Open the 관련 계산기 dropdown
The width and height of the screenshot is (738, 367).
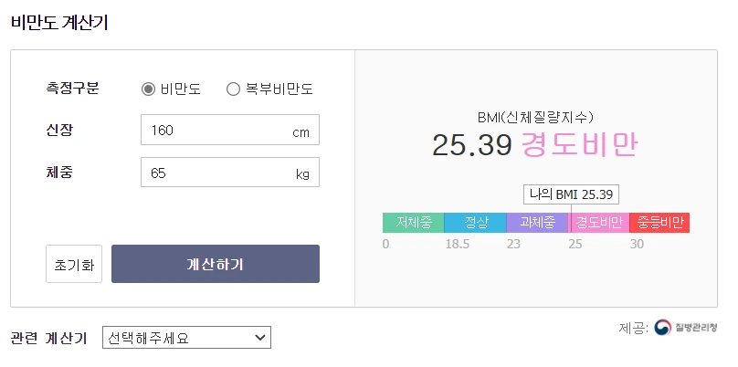[186, 338]
